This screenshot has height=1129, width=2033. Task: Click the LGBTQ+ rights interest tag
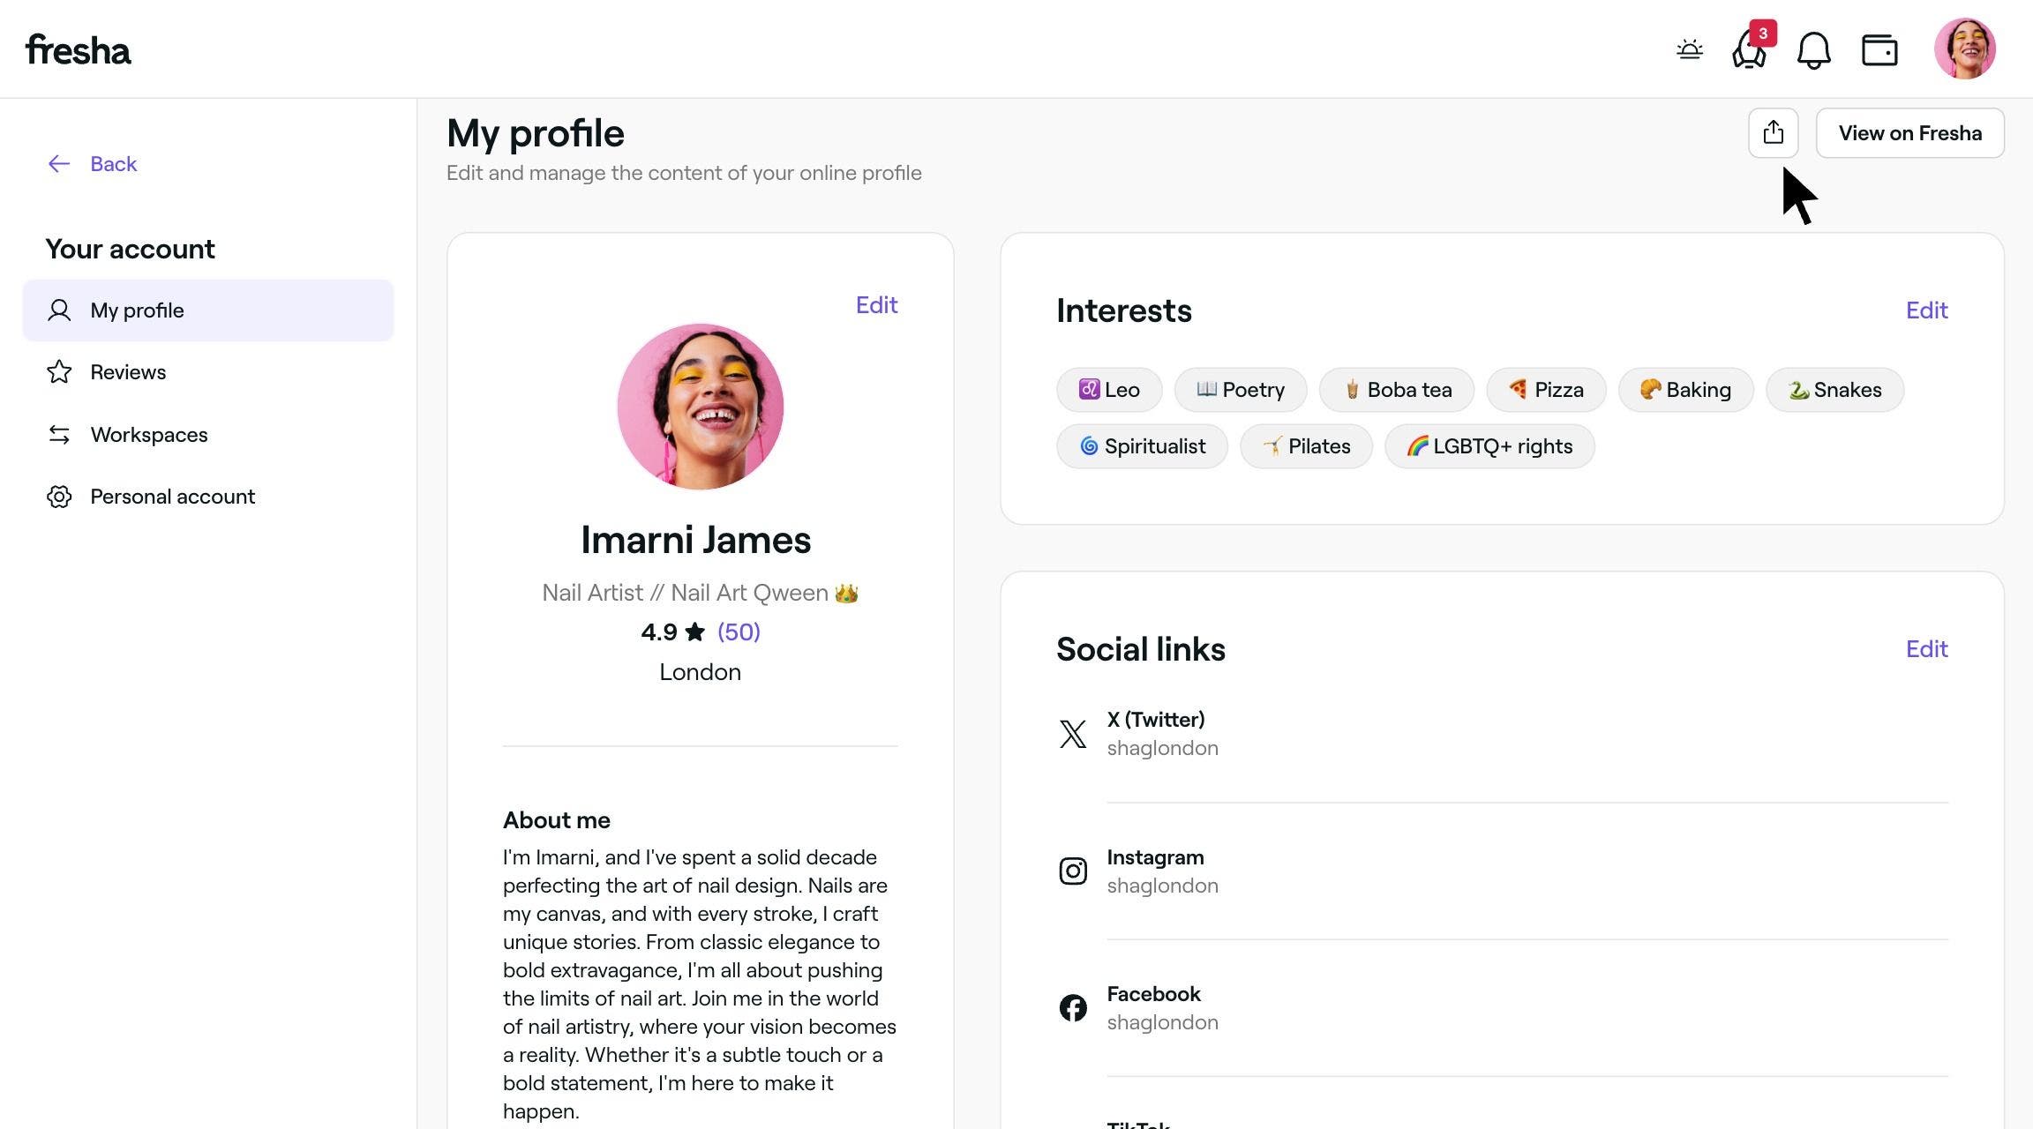(1489, 446)
